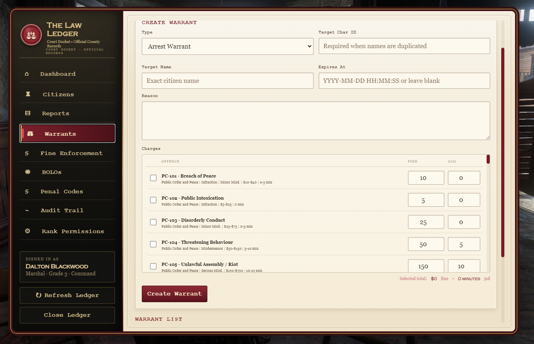Open Fine Enforcement page

tap(67, 153)
